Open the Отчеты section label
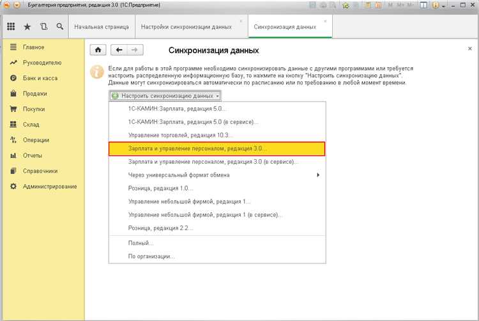The width and height of the screenshot is (479, 321). pos(33,155)
